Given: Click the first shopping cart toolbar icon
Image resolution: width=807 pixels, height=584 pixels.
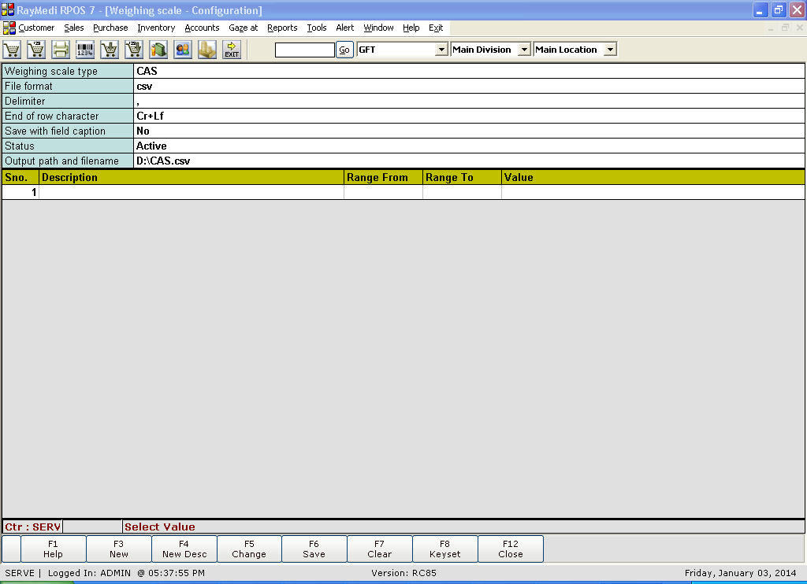Looking at the screenshot, I should click(12, 50).
